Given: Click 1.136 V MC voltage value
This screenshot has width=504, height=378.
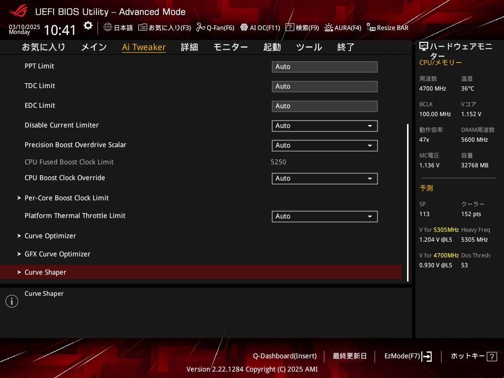Looking at the screenshot, I should point(429,165).
